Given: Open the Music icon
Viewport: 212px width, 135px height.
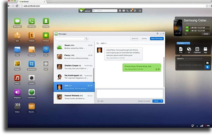Looking at the screenshot, I should click(17, 78).
